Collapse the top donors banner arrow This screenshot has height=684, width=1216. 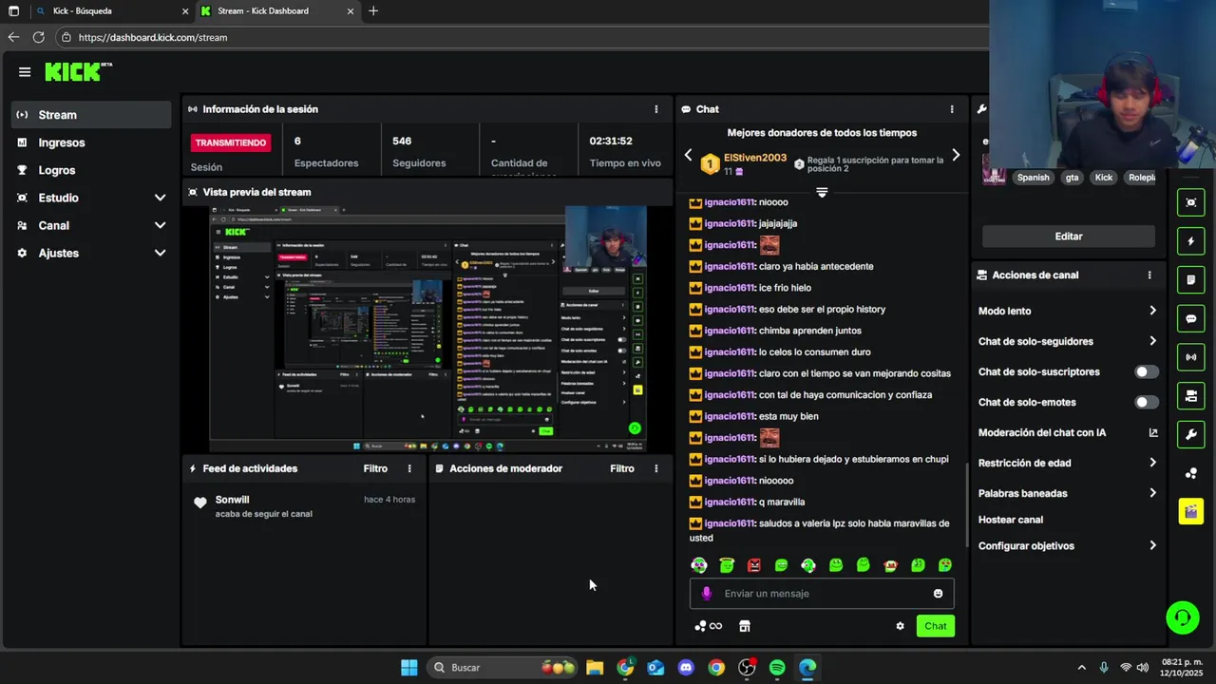pos(822,192)
